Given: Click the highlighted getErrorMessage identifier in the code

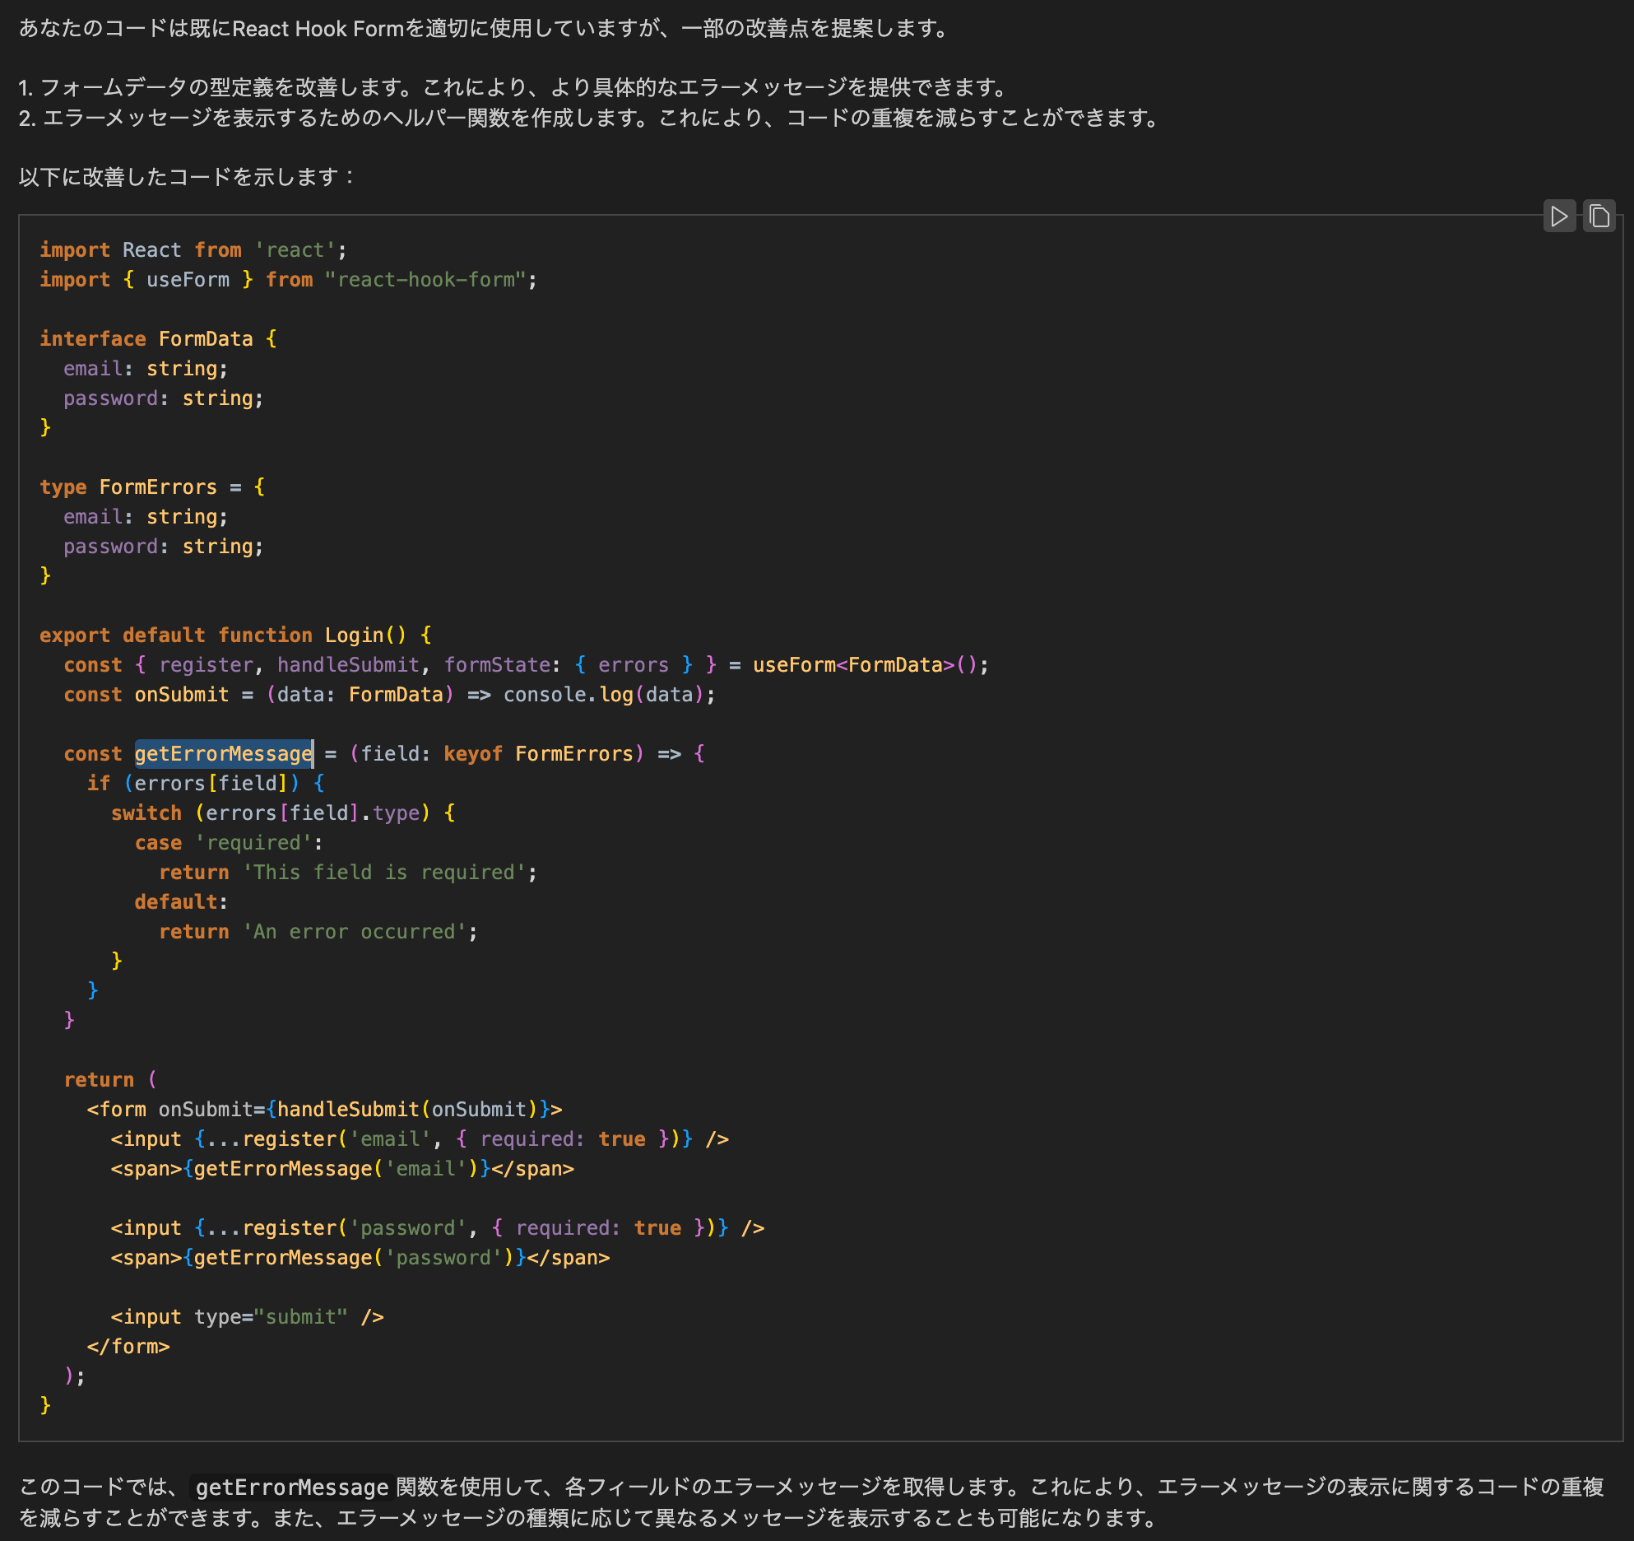Looking at the screenshot, I should [222, 753].
